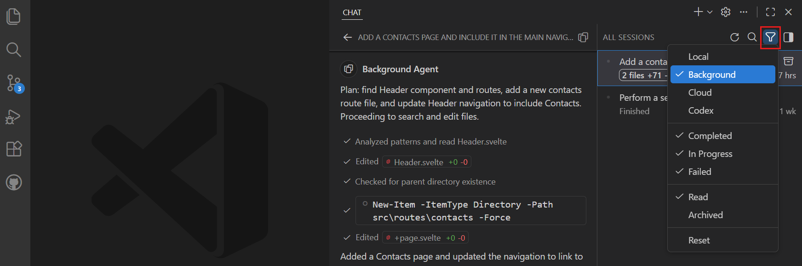Go back from the contacts page session
Viewport: 802px width, 266px height.
point(348,37)
